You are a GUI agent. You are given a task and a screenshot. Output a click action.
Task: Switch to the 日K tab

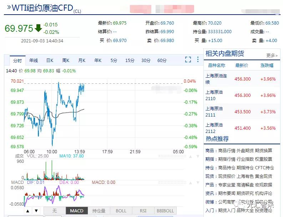(x=50, y=60)
